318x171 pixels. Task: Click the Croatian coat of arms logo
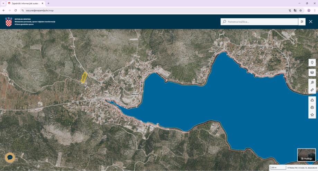9,22
